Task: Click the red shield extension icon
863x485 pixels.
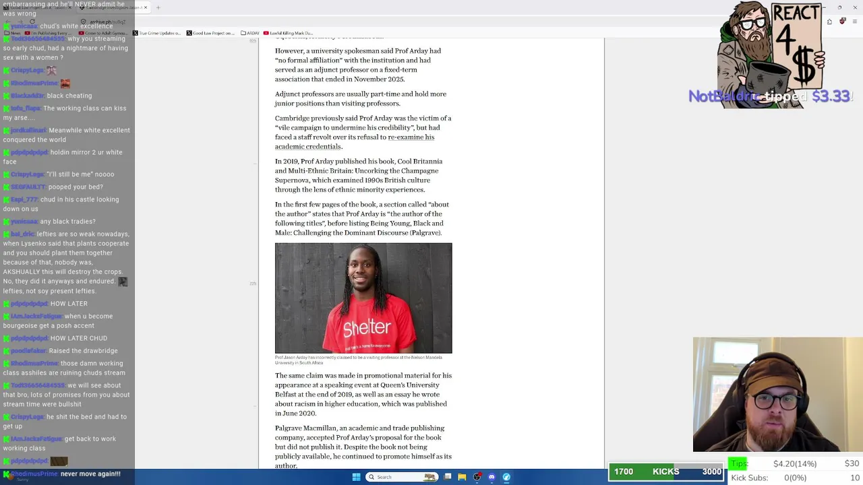Action: (843, 22)
